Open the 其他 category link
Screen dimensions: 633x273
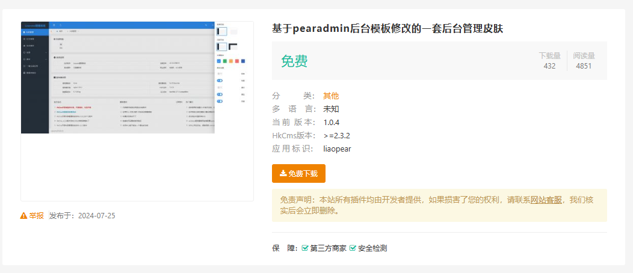(x=331, y=96)
